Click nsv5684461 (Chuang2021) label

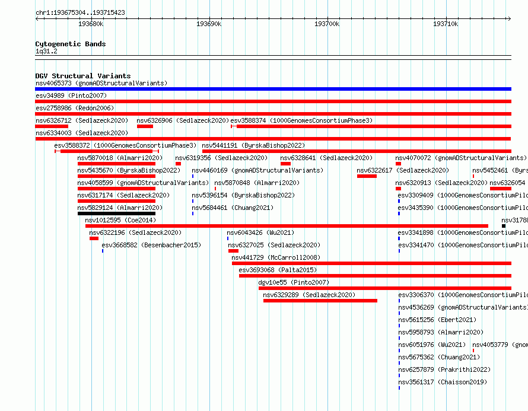tap(233, 208)
